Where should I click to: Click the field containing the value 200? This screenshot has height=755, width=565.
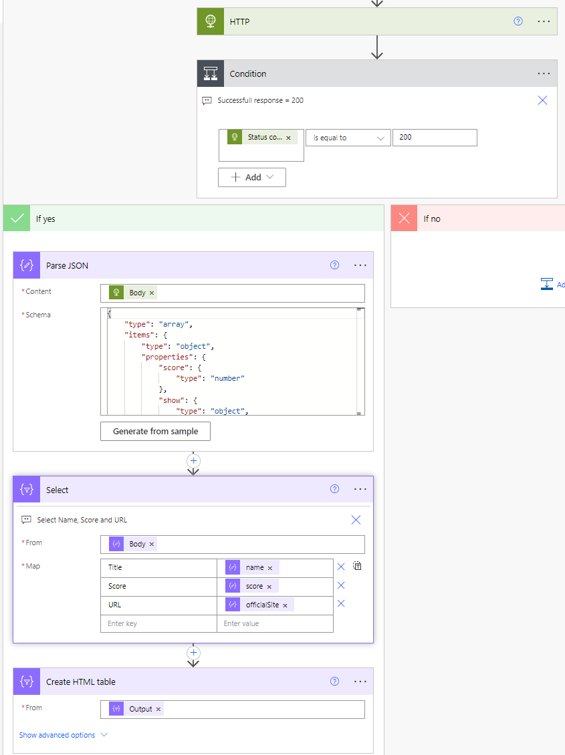tap(435, 138)
